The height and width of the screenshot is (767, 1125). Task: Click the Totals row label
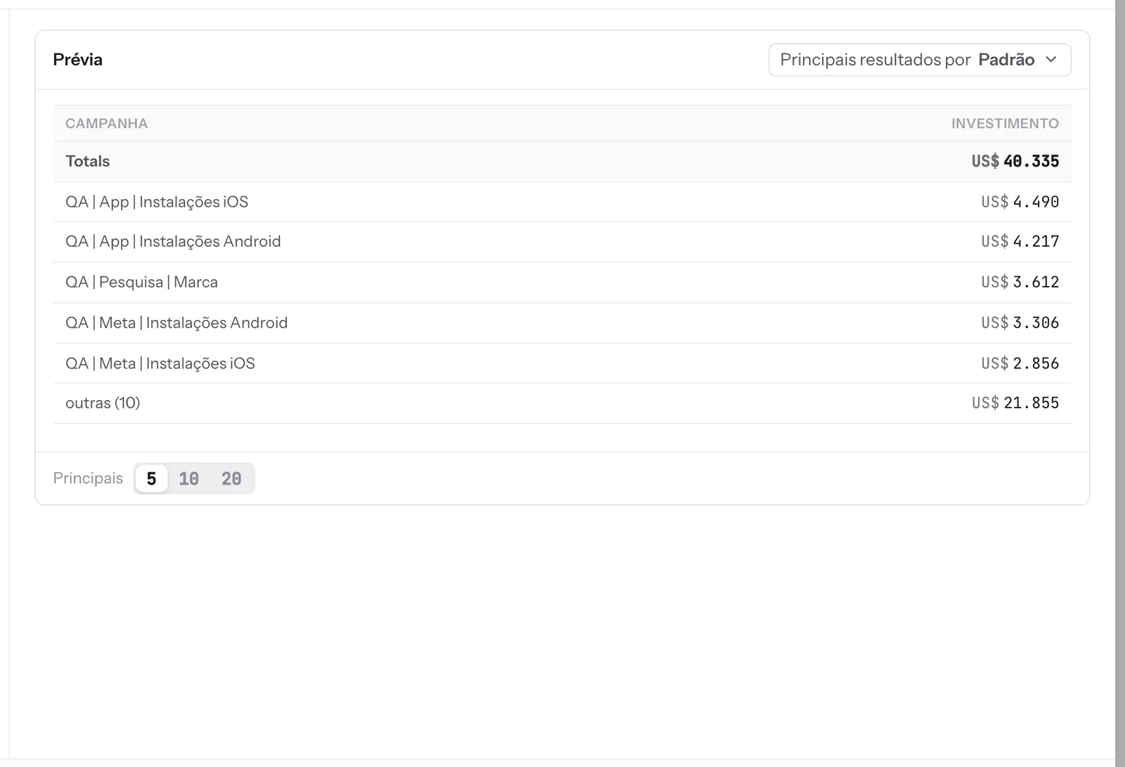[87, 161]
